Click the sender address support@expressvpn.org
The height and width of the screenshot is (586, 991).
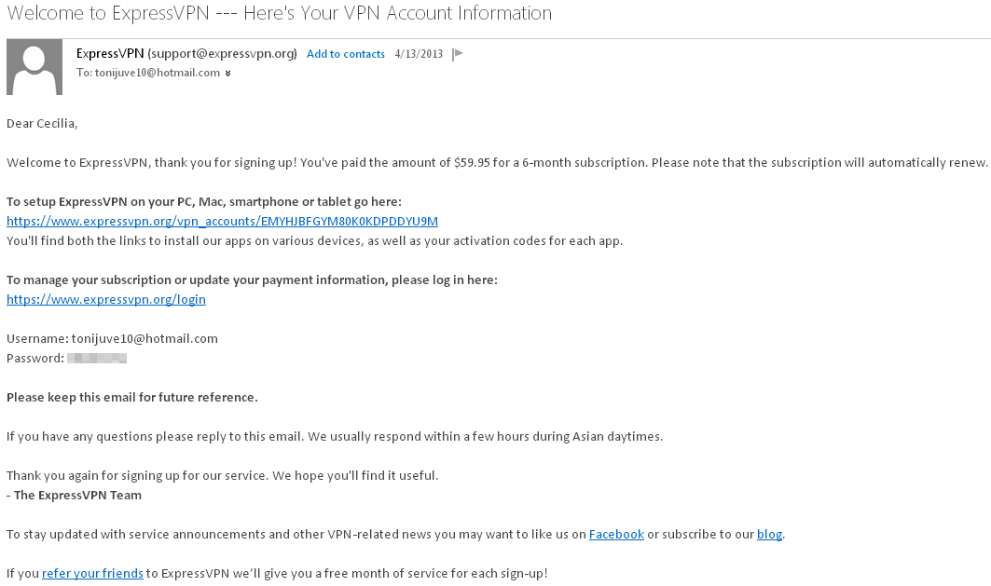(222, 53)
